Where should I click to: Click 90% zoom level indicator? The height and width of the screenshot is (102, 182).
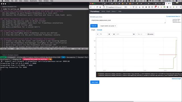pos(126,7)
